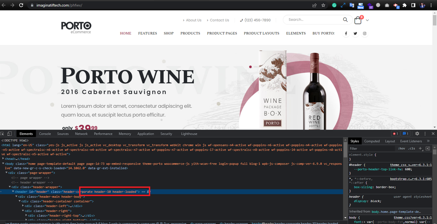Open the blue resize-arrows extension
Screen dimensions: 437x224
(x=343, y=5)
